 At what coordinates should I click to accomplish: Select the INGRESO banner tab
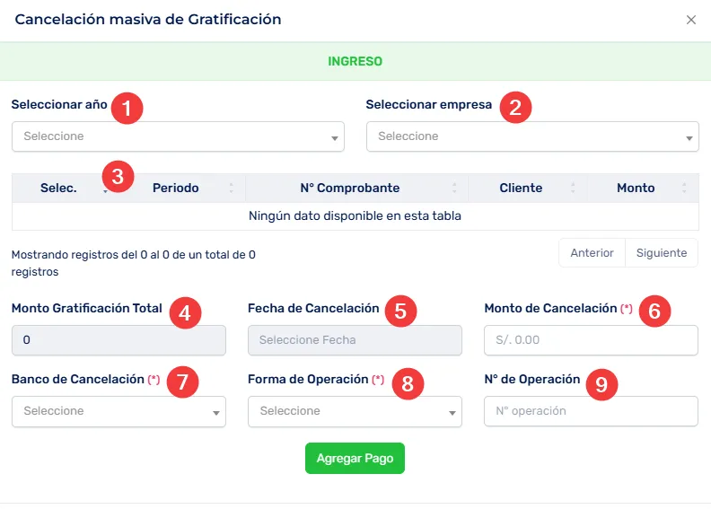(x=355, y=62)
